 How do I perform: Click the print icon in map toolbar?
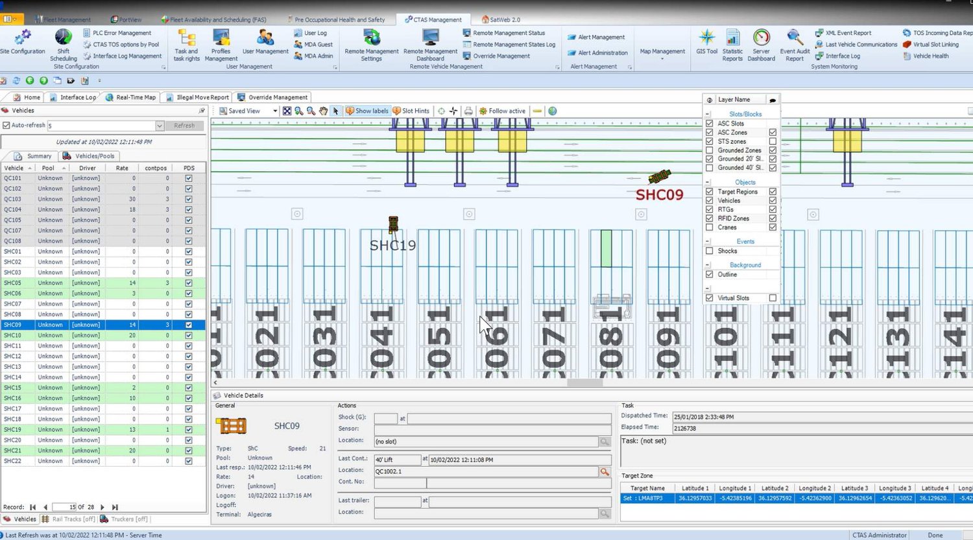click(468, 111)
